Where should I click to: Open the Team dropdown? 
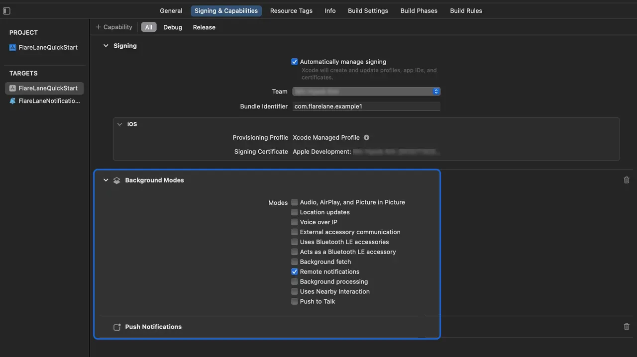tap(366, 91)
